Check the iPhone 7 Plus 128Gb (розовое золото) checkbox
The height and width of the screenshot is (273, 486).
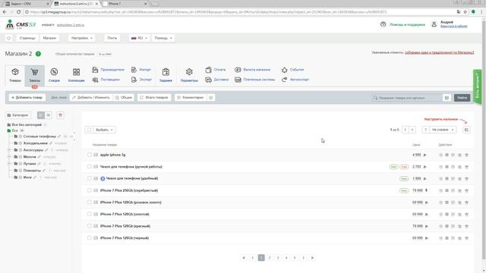click(x=90, y=202)
